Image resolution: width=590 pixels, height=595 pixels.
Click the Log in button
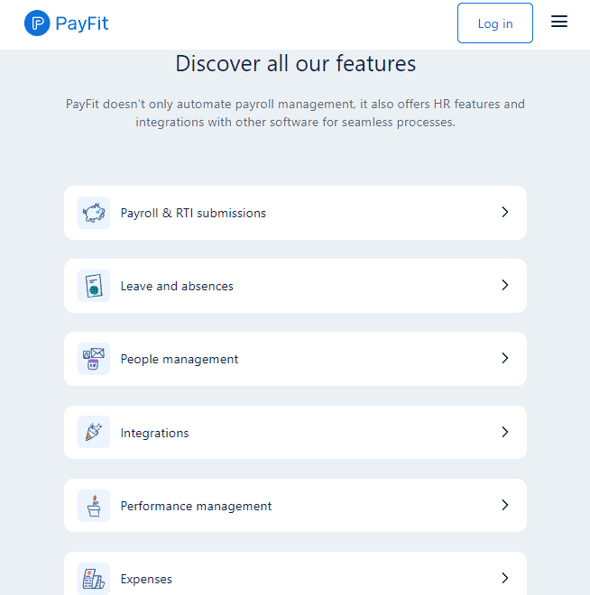[495, 23]
